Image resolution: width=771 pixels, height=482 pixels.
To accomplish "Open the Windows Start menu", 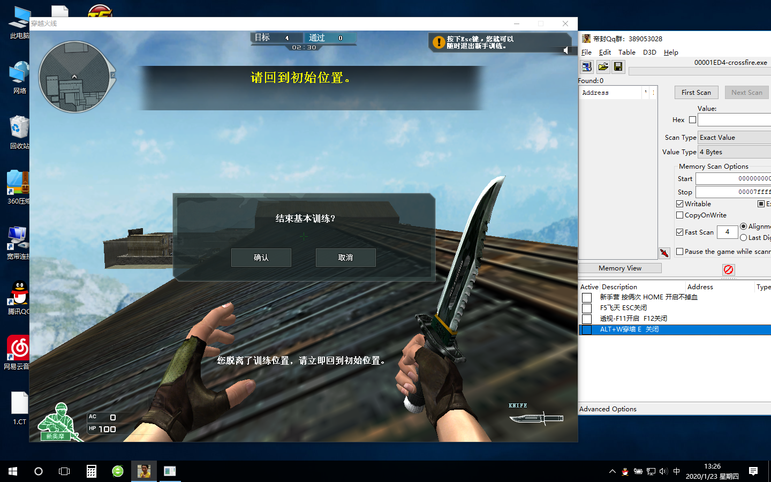I will pos(13,471).
